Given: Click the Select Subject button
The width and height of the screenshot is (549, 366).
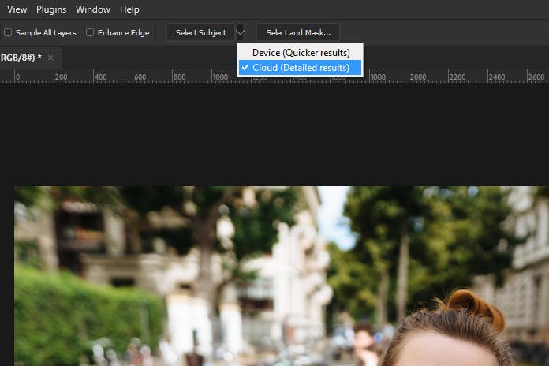Looking at the screenshot, I should coord(200,32).
